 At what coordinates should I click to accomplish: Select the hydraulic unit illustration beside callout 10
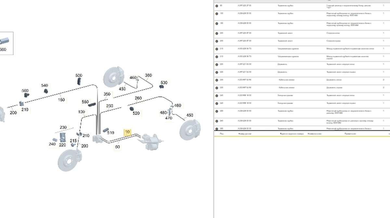[150, 142]
